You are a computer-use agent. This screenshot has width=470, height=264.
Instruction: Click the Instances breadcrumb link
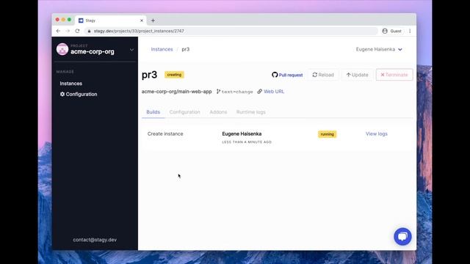coord(162,49)
